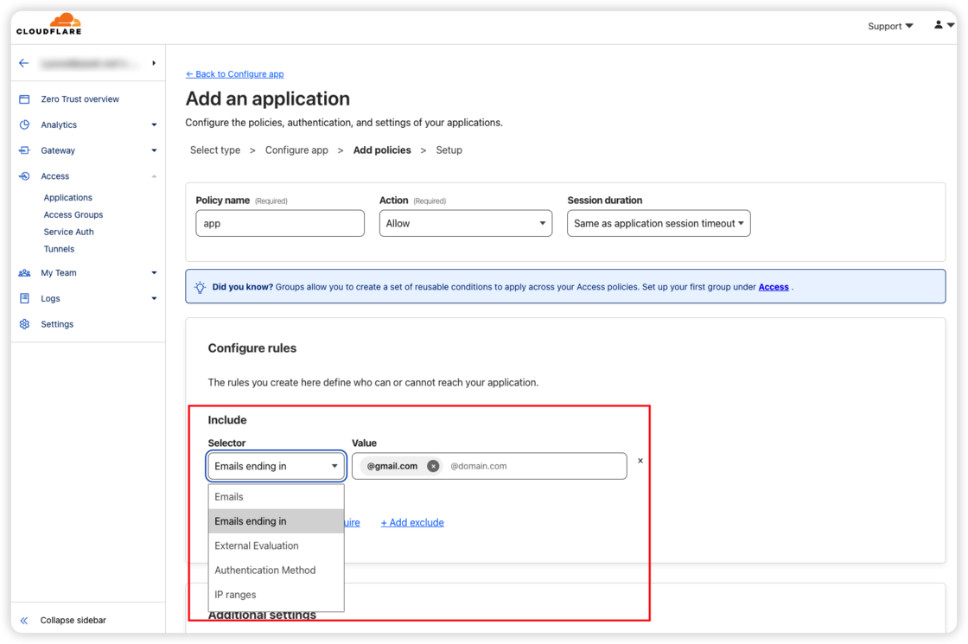Go back using the sidebar arrow
968x644 pixels.
[x=24, y=63]
